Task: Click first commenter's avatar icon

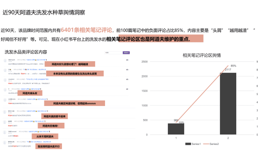Action: tap(5, 61)
